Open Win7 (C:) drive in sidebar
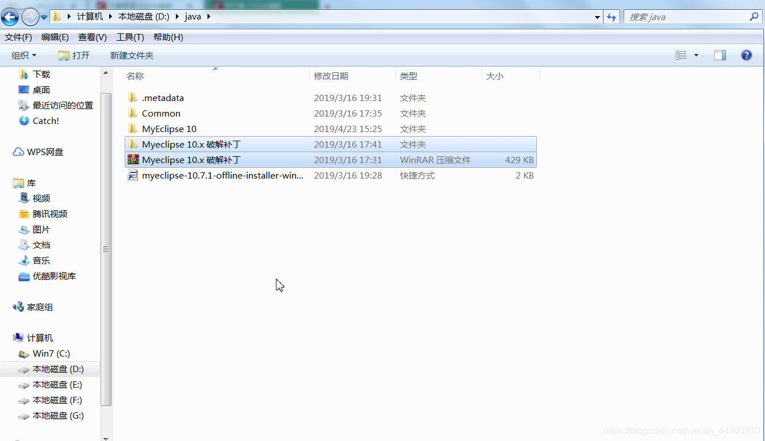The height and width of the screenshot is (441, 765). click(51, 353)
